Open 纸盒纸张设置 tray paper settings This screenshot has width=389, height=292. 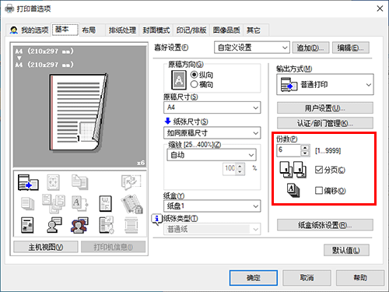click(x=325, y=225)
